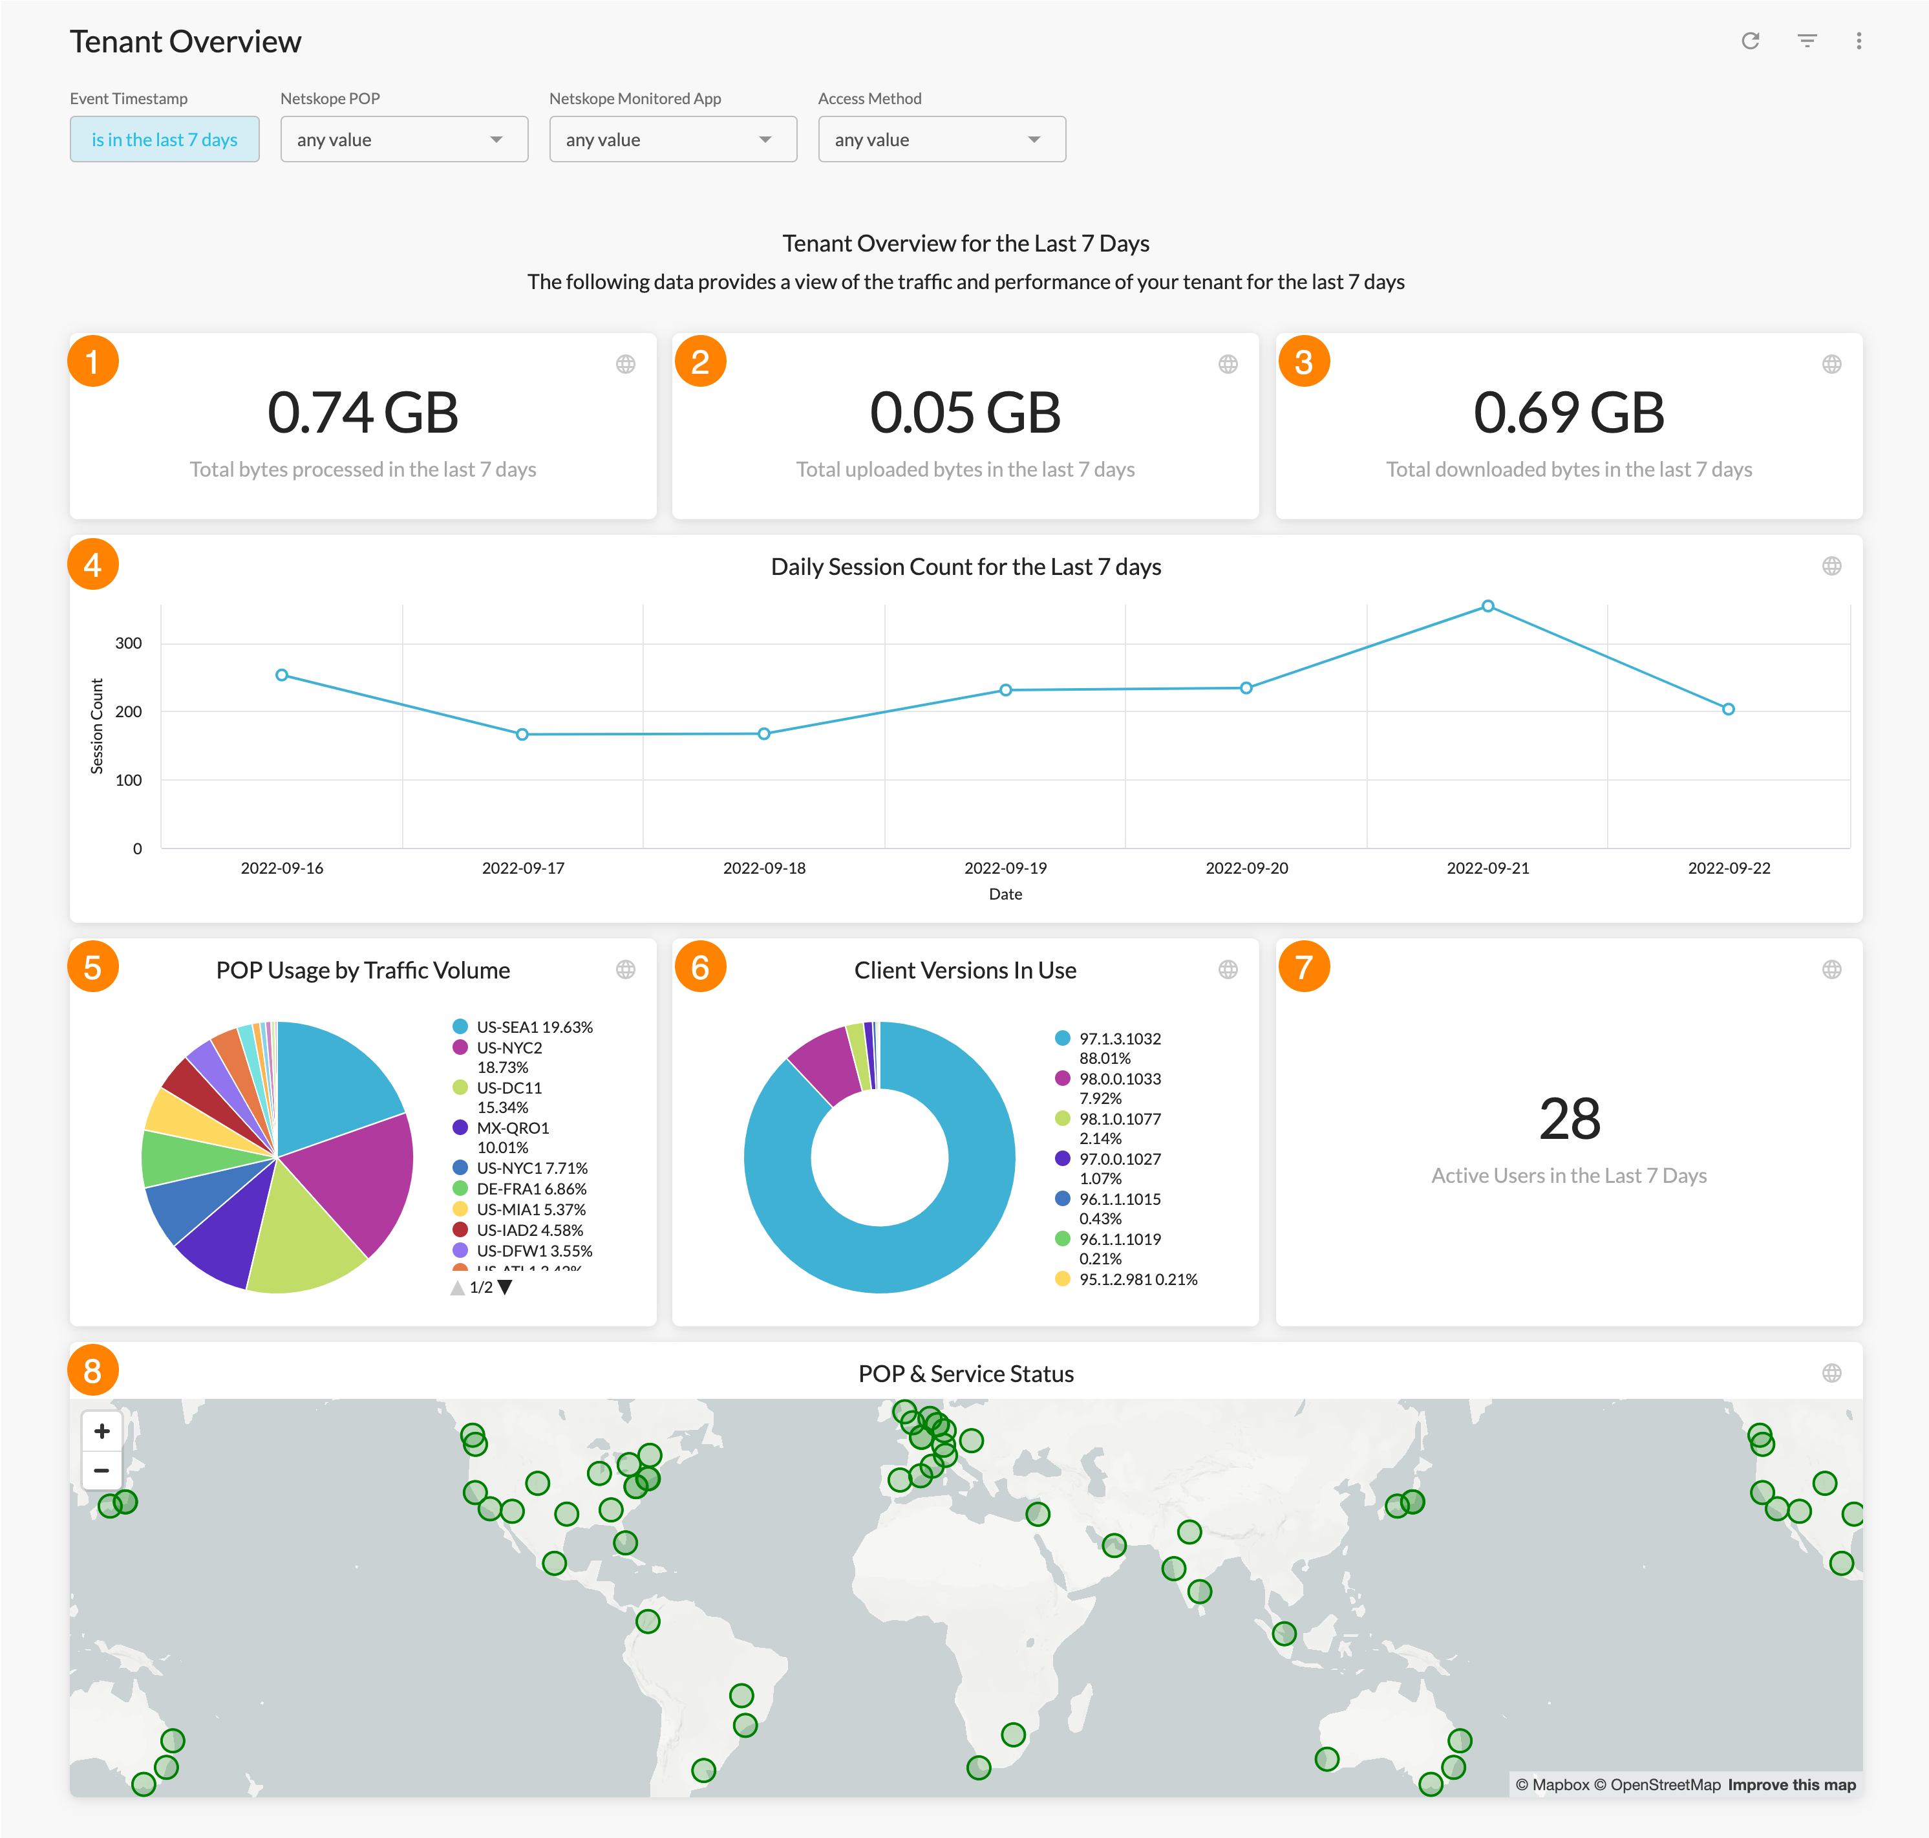Expand the Access Method dropdown
Screen dimensions: 1929x1838
pyautogui.click(x=941, y=140)
